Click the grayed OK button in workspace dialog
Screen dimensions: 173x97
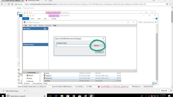99,52
